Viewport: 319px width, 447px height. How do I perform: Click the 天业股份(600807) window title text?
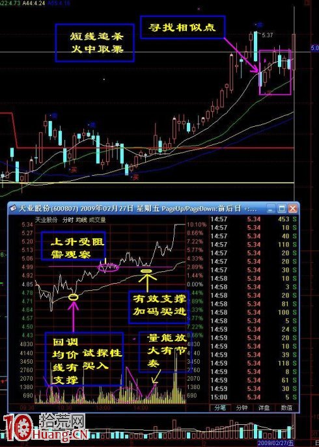point(48,208)
